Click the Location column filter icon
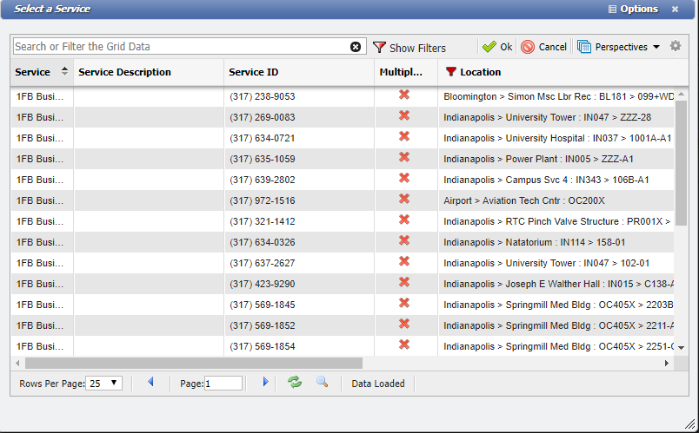 [450, 72]
